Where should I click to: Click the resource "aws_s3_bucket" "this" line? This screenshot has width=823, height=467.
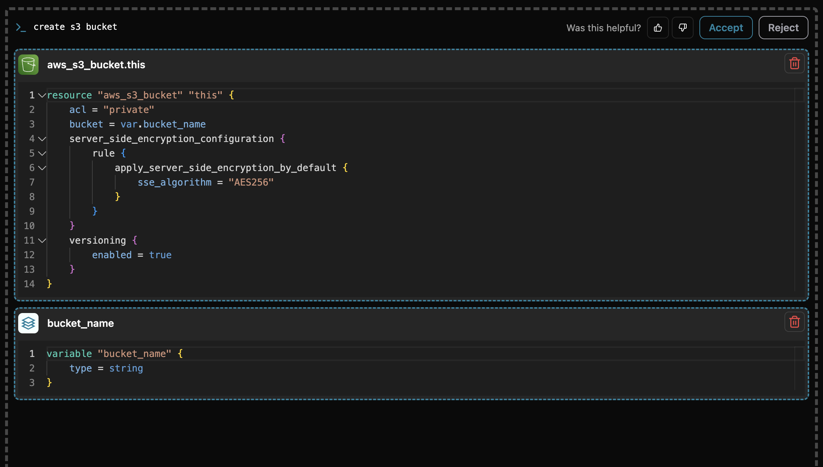pos(140,95)
